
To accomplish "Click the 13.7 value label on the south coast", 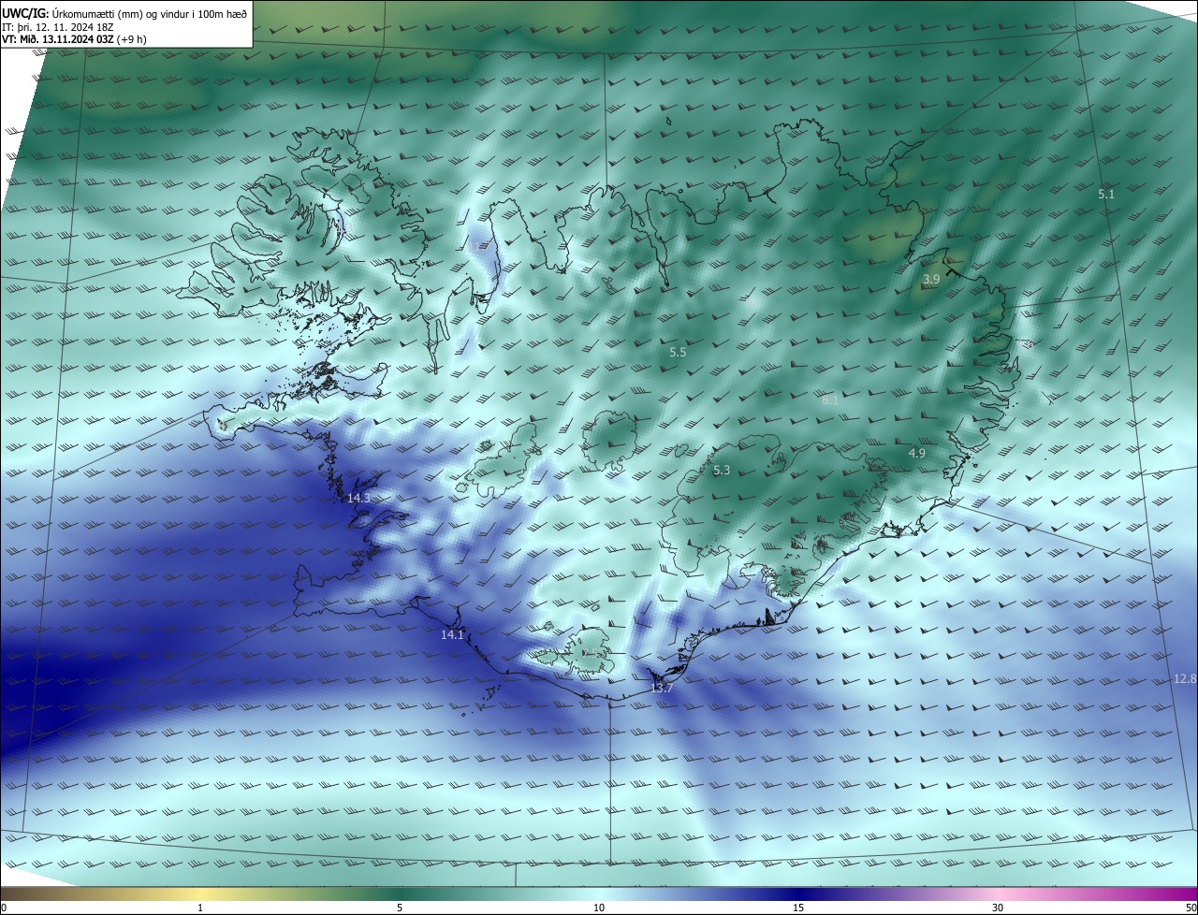I will [662, 689].
